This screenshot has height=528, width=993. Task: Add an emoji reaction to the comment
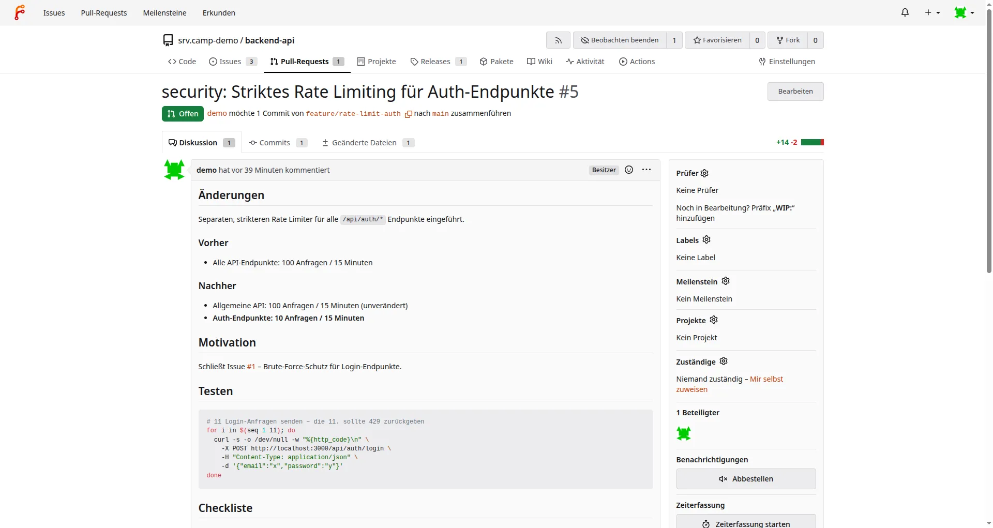point(629,170)
